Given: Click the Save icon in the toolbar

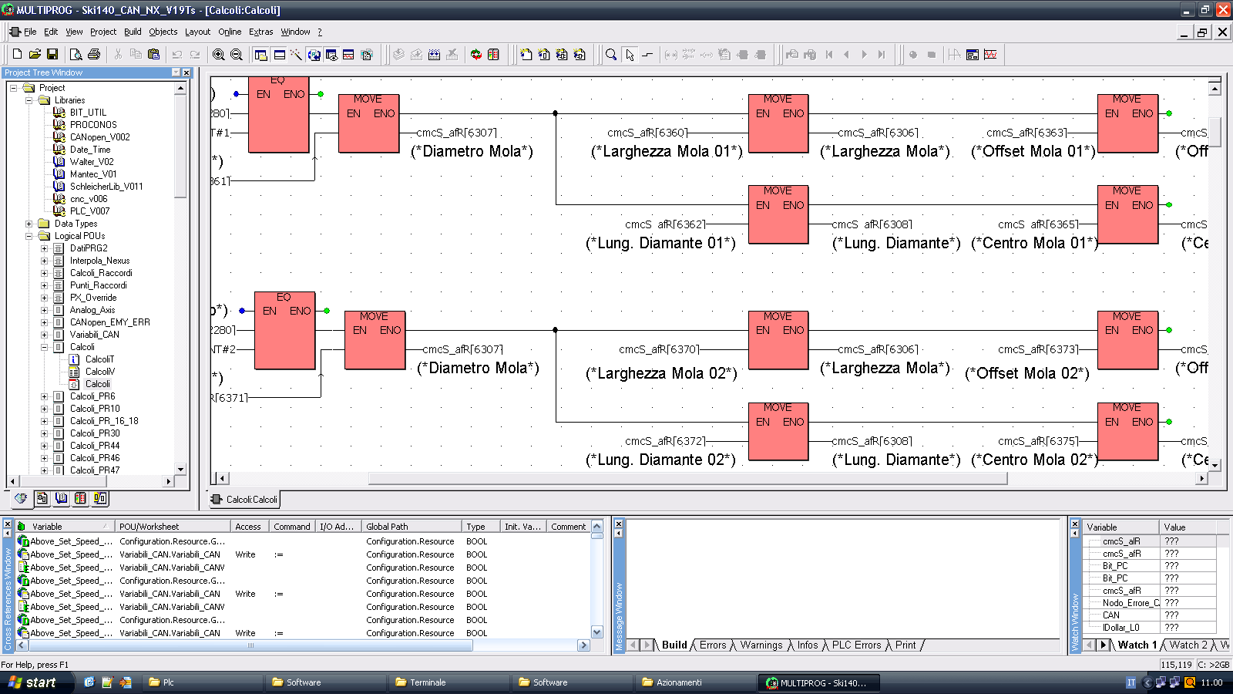Looking at the screenshot, I should click(x=52, y=55).
